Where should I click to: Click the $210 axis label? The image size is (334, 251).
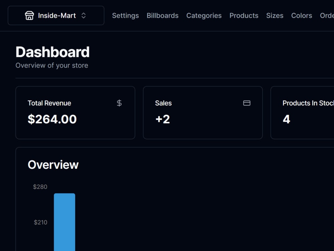[x=40, y=223]
